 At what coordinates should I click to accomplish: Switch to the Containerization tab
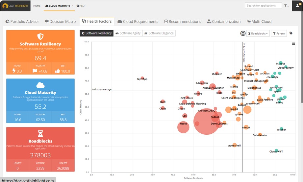tap(224, 21)
